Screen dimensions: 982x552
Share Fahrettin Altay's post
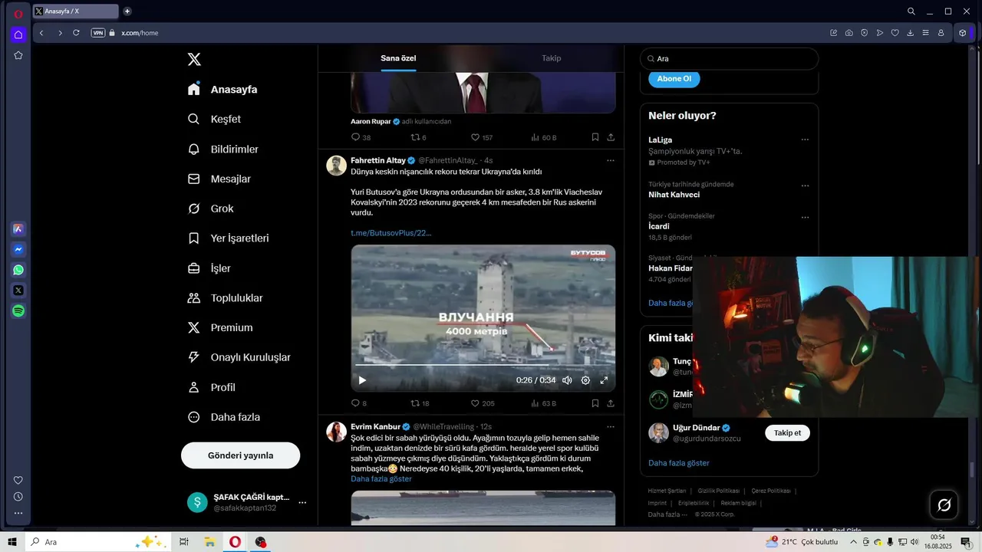pos(611,403)
